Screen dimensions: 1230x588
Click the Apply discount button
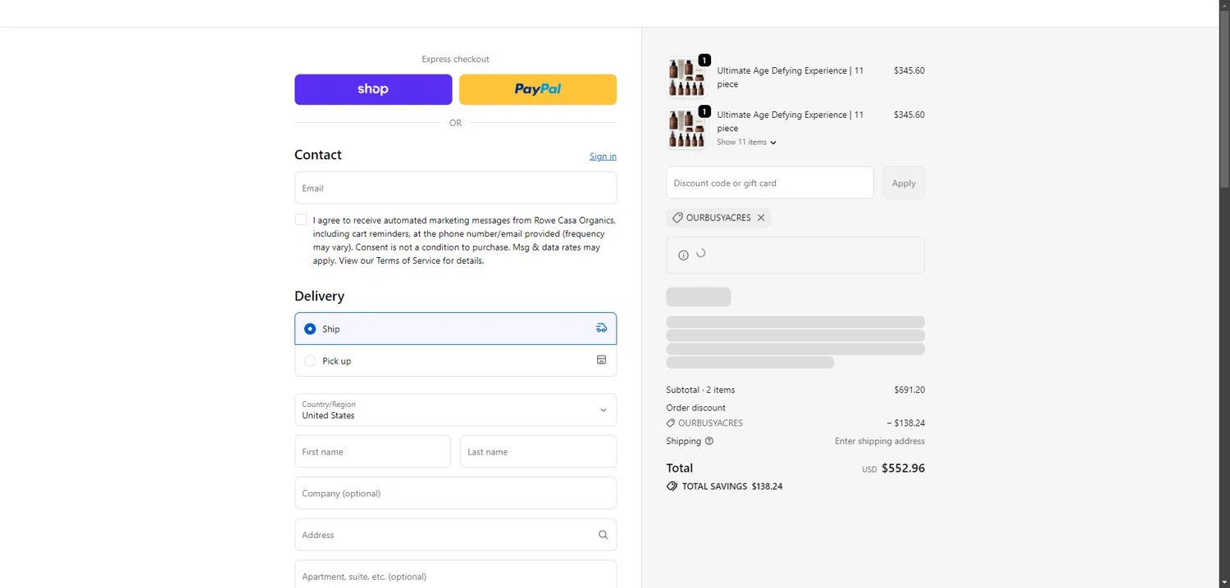[x=903, y=183]
